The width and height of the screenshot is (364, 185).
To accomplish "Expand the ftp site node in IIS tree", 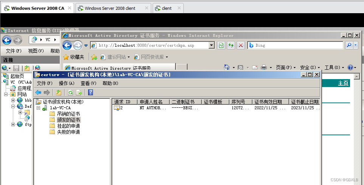I will 13,125.
